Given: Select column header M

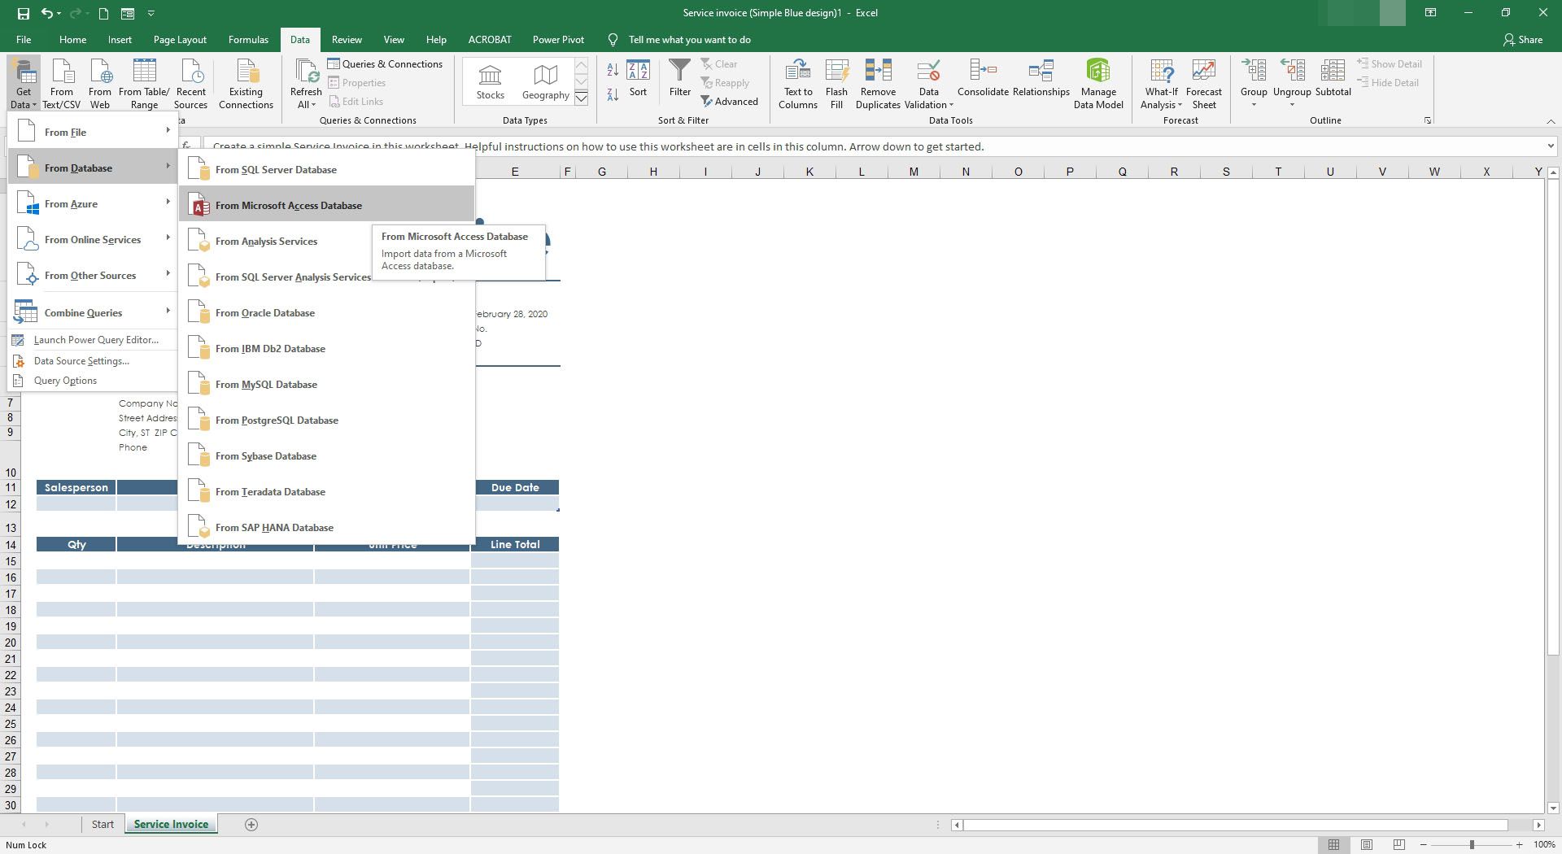Looking at the screenshot, I should [x=914, y=172].
